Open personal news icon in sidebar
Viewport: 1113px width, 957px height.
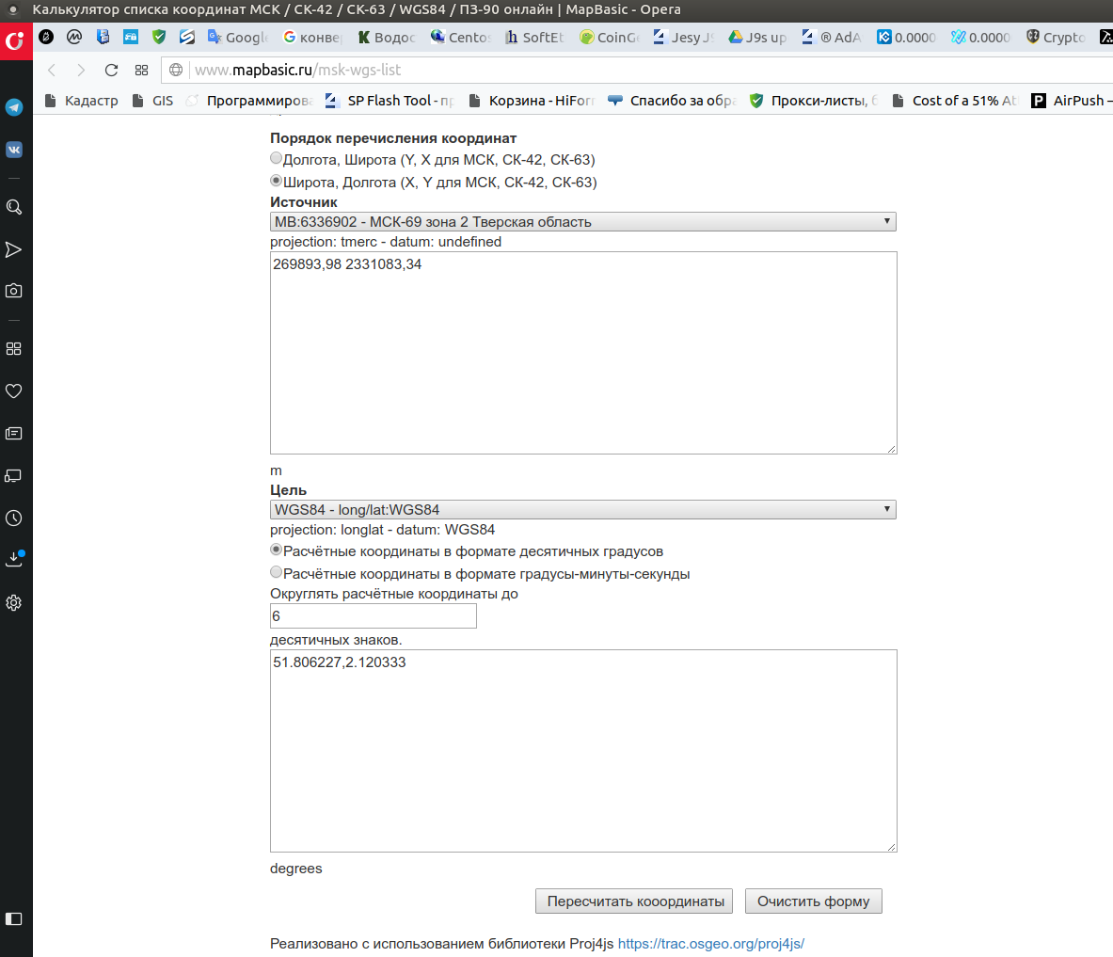coord(14,434)
